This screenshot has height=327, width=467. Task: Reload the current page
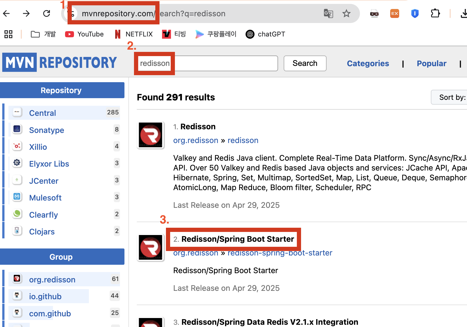[47, 13]
